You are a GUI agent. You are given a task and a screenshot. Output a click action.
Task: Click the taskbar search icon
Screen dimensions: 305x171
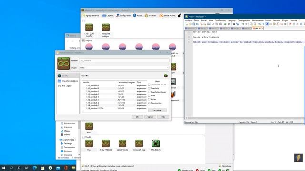tap(11, 168)
